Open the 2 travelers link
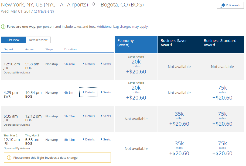 (x=44, y=11)
